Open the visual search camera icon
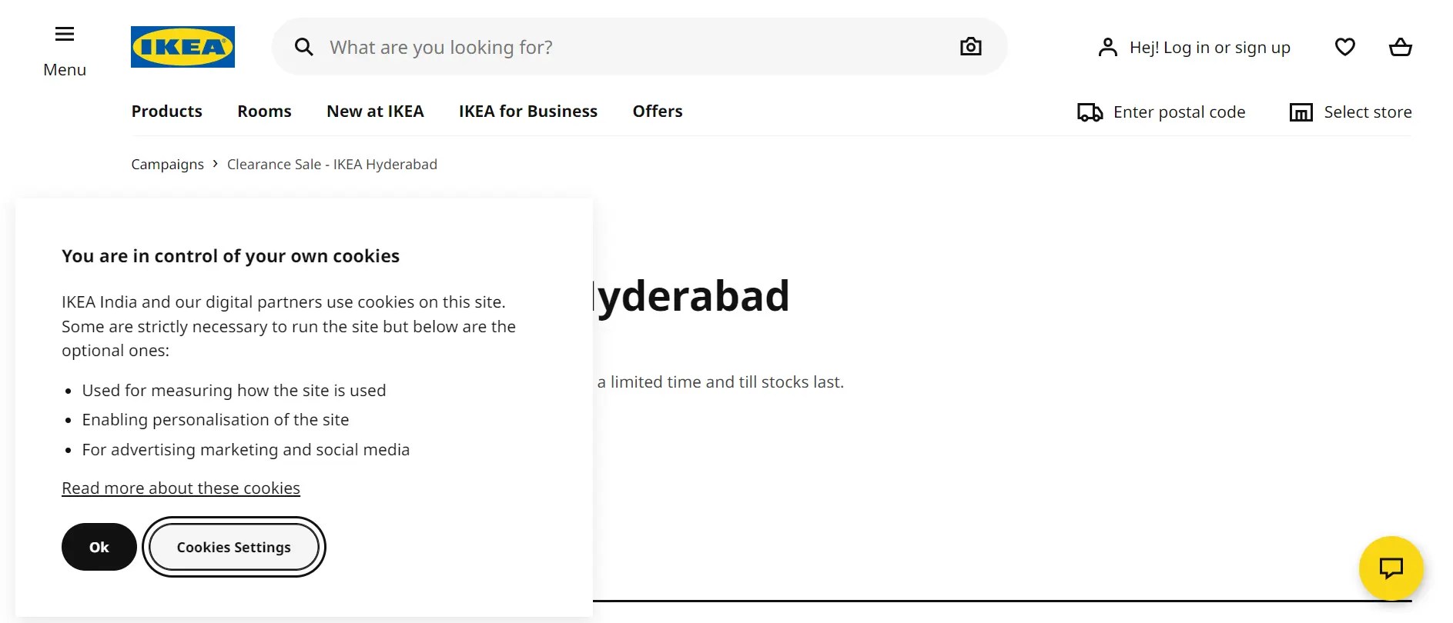The width and height of the screenshot is (1453, 623). (x=970, y=46)
